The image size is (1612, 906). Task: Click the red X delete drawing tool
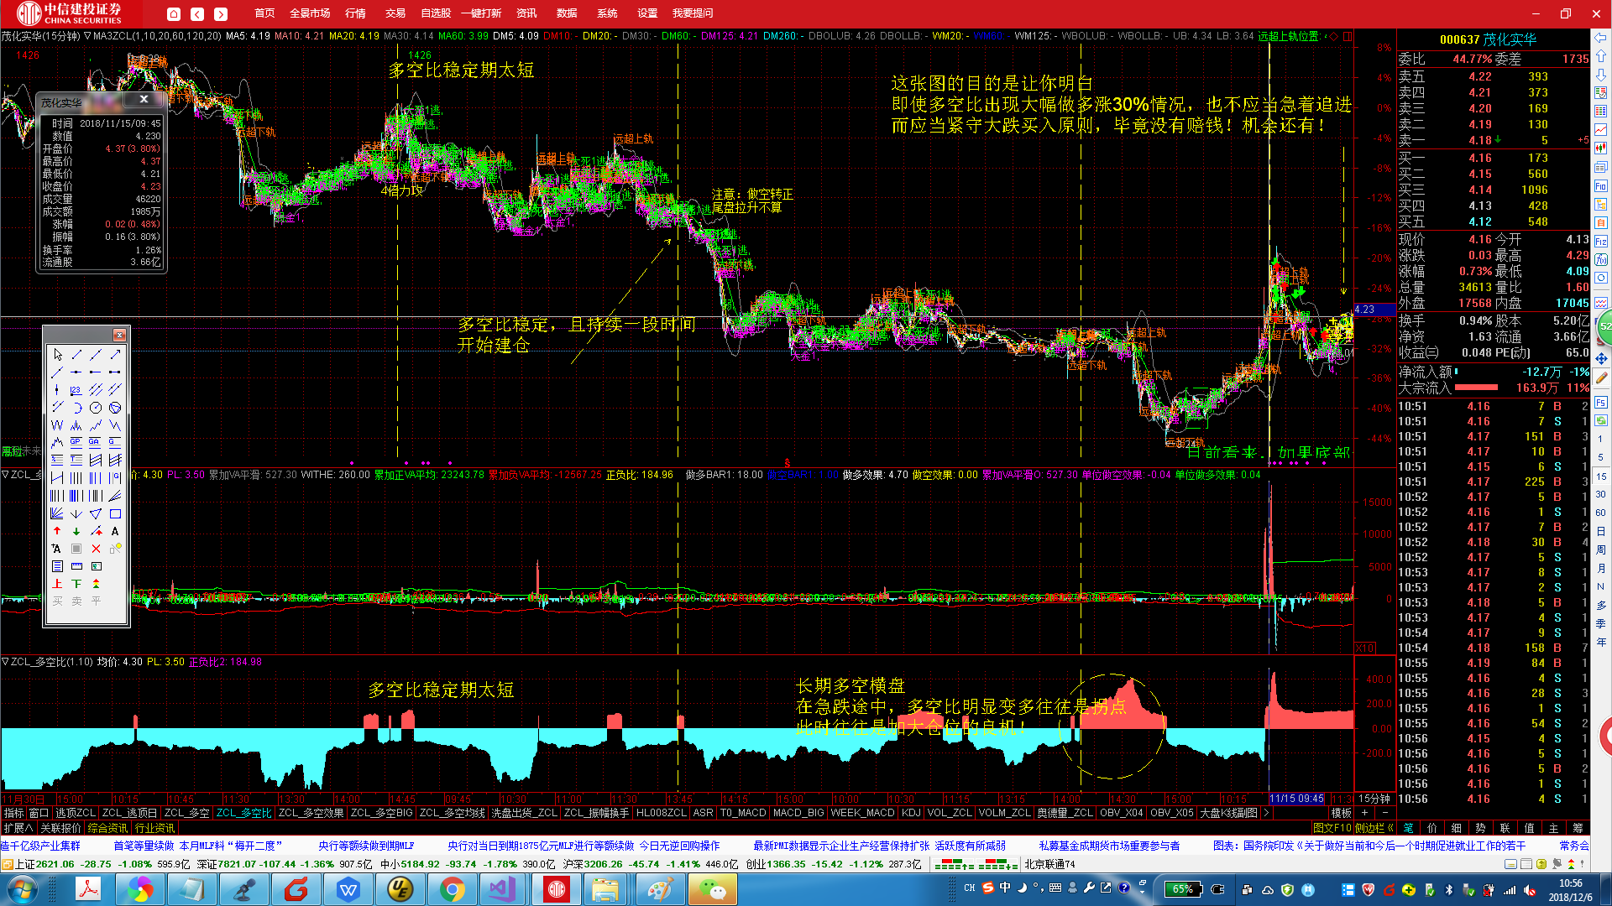pyautogui.click(x=96, y=549)
